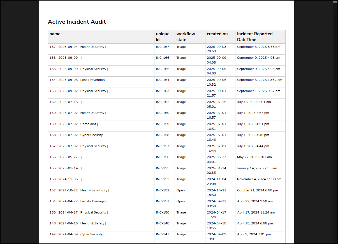Click 'July 15, 2025 5:01 am' cell
The image size is (338, 244).
point(260,104)
